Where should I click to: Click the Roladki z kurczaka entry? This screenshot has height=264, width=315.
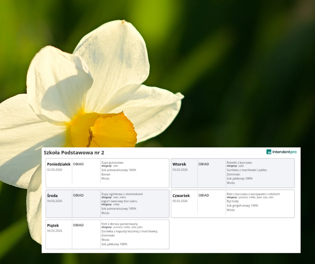pos(239,162)
